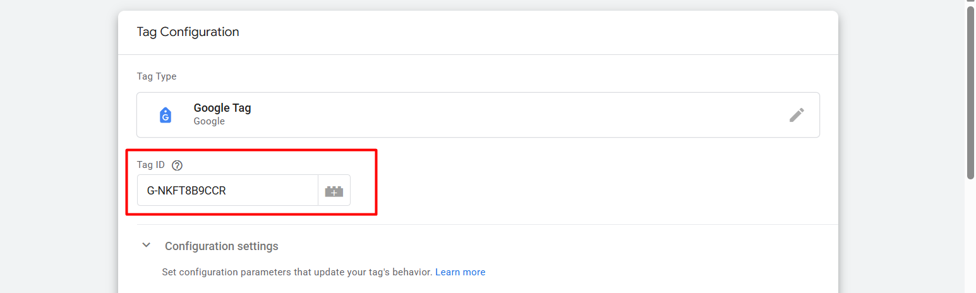Click the vertical scrollbar thumb
Screen dimensions: 976x293
[x=970, y=95]
